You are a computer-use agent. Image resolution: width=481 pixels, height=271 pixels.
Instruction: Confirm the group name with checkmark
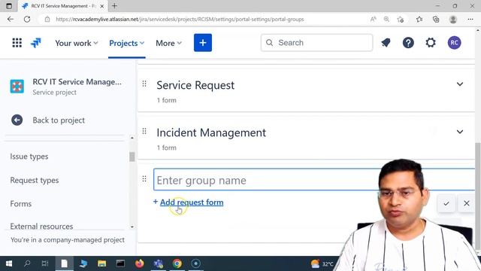pos(446,203)
